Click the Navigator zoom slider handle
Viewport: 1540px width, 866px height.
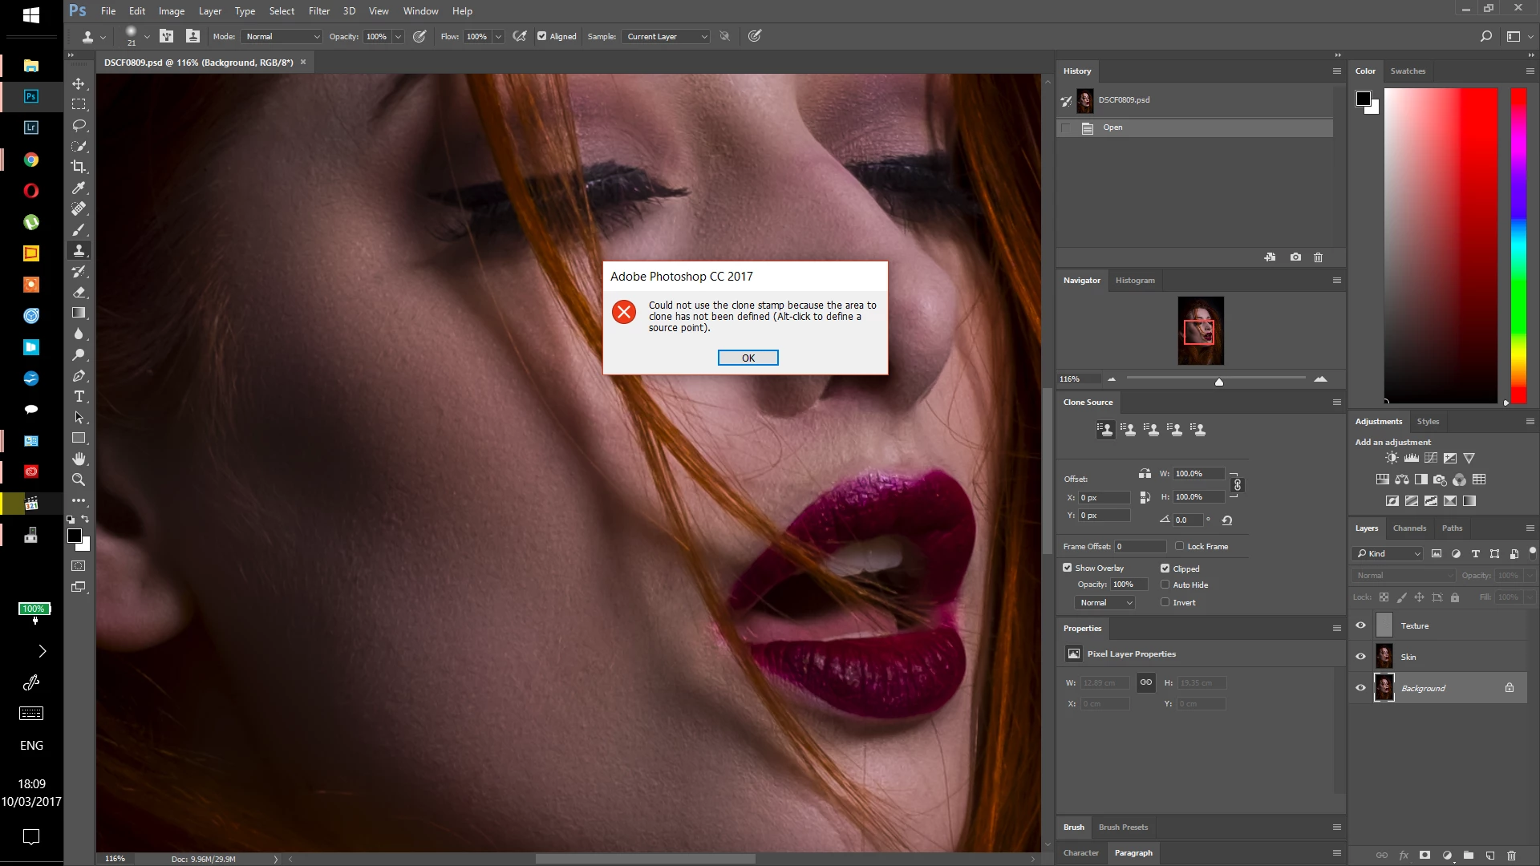click(x=1219, y=382)
